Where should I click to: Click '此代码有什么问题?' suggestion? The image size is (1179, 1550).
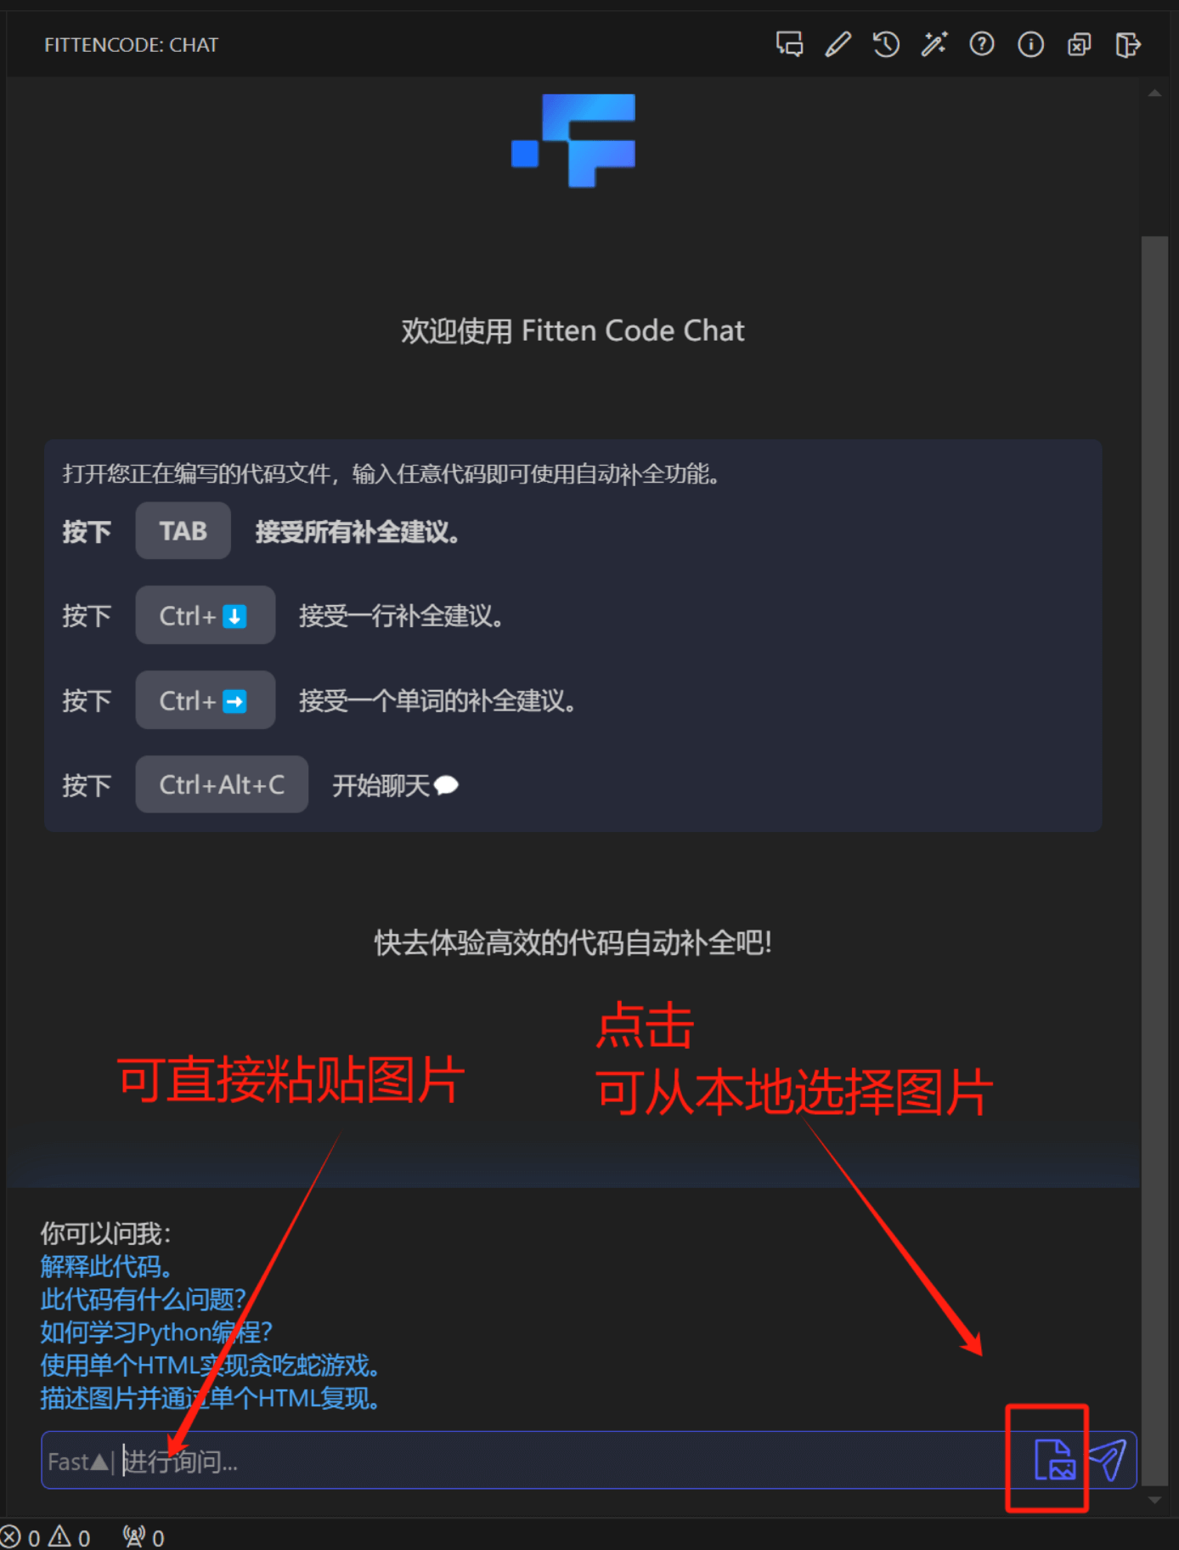[x=143, y=1299]
